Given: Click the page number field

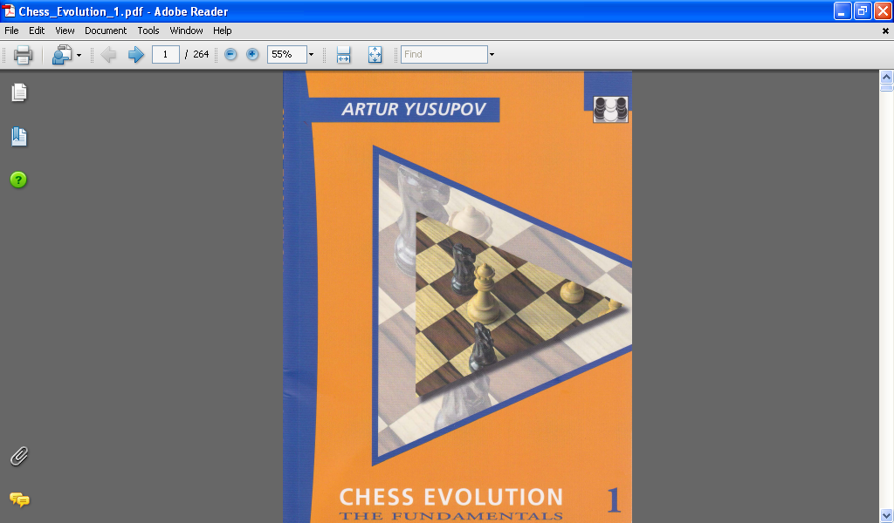Looking at the screenshot, I should click(x=165, y=54).
